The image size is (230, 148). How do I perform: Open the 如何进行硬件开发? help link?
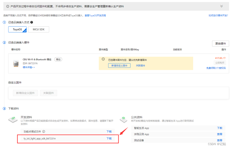tap(218, 15)
